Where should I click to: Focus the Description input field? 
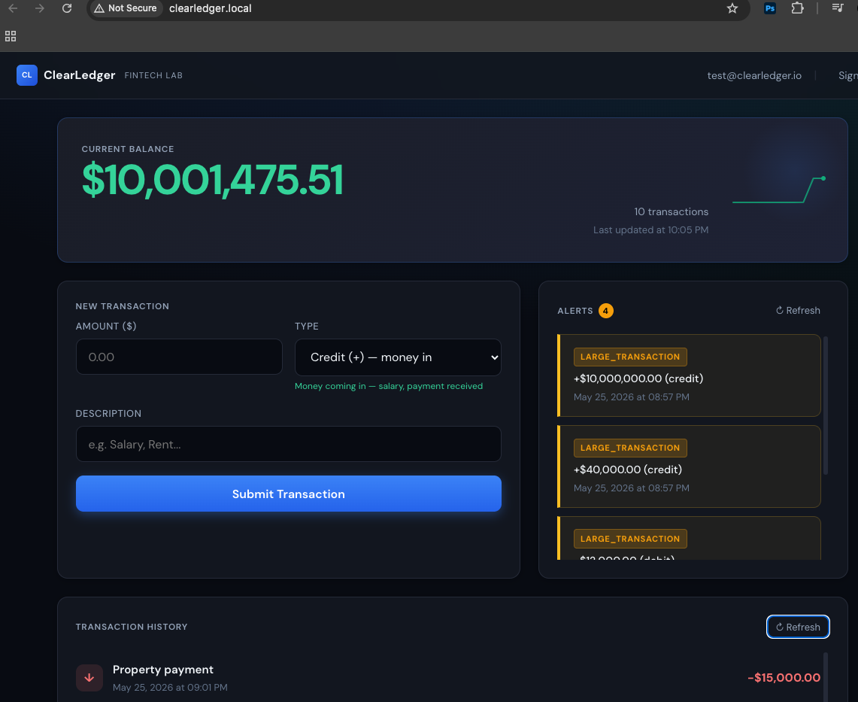[x=288, y=444]
